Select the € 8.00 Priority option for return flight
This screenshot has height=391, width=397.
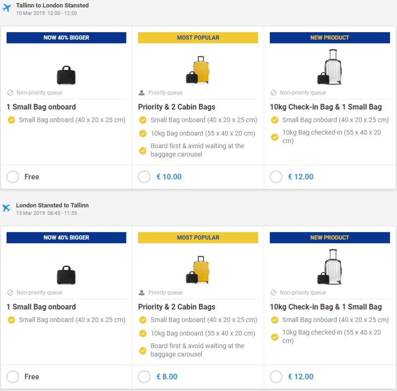pos(144,377)
